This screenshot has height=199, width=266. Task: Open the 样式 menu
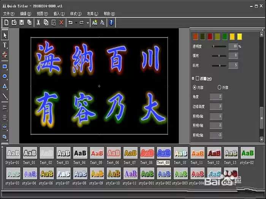coord(76,14)
